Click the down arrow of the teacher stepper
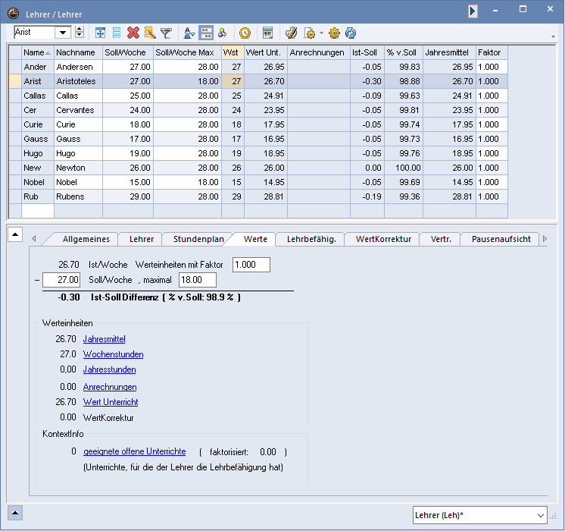This screenshot has width=565, height=531. [x=80, y=36]
